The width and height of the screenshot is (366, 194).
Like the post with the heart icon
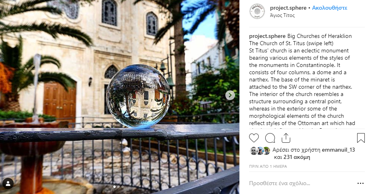click(254, 138)
